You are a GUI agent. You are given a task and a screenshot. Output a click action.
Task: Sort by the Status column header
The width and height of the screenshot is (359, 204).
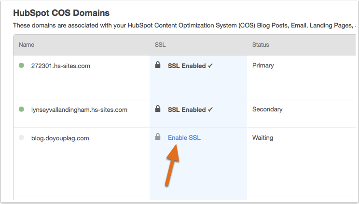coord(261,45)
